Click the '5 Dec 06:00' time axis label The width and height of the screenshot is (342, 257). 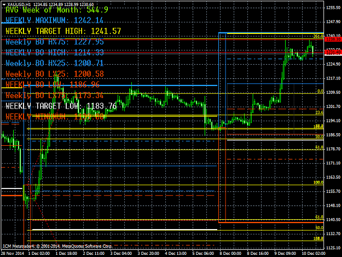point(203,253)
